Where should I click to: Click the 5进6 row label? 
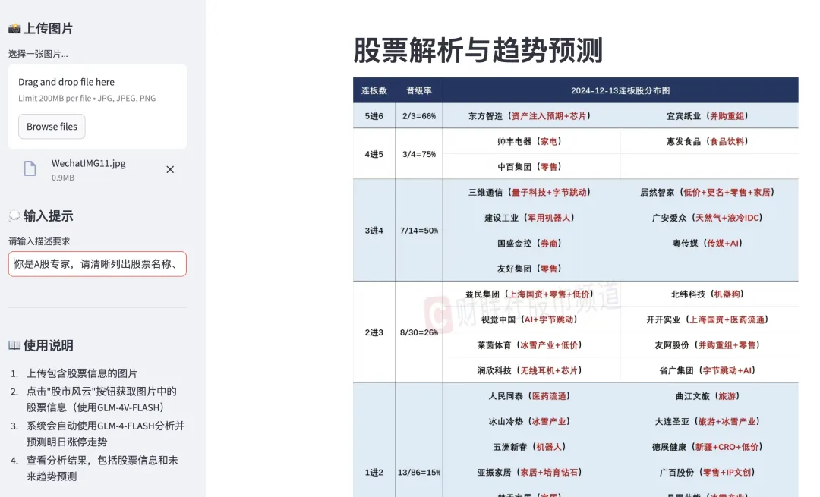pyautogui.click(x=374, y=116)
